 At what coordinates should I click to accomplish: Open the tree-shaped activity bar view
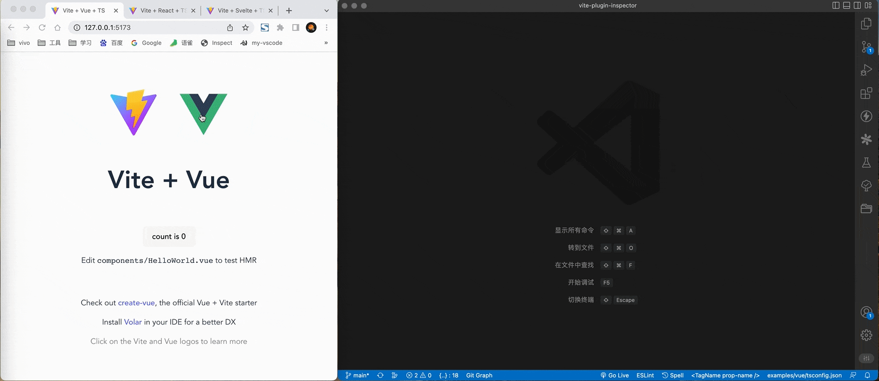(x=866, y=186)
